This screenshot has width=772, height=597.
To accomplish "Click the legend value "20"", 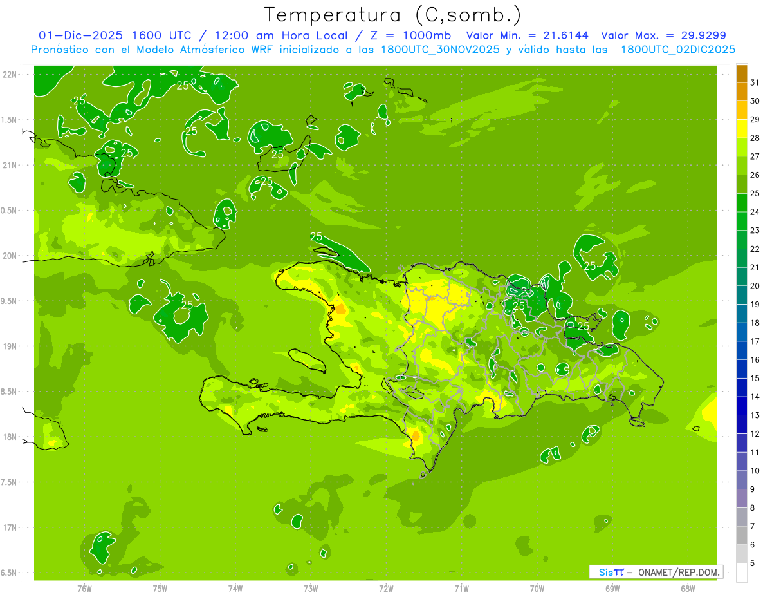I will pyautogui.click(x=755, y=286).
